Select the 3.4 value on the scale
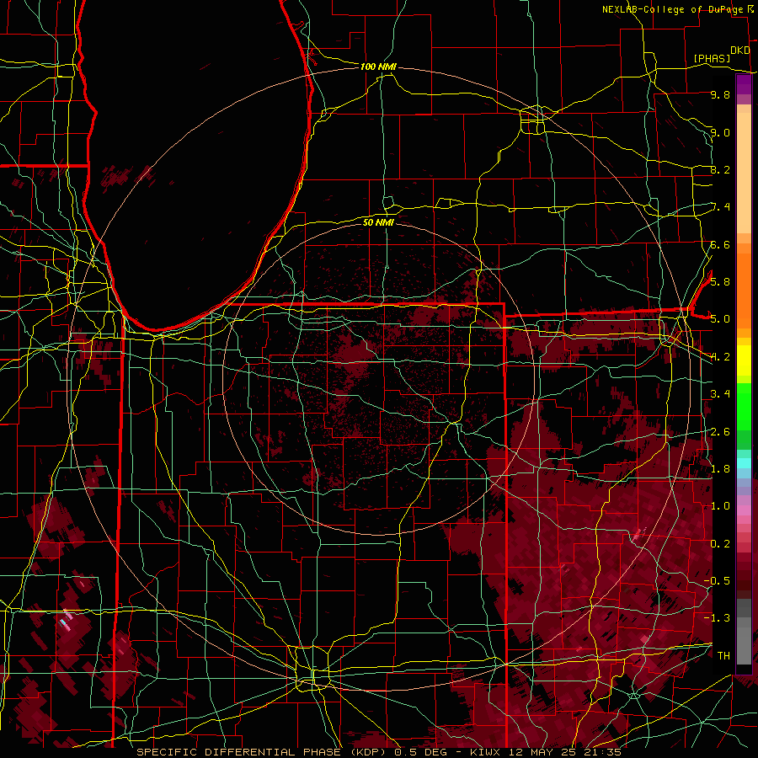758x758 pixels. pos(720,394)
